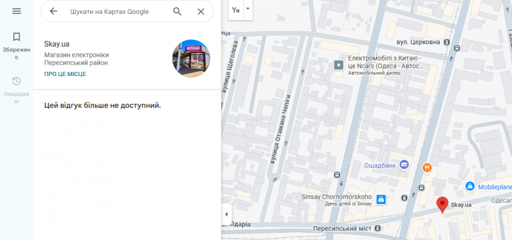Select вул. Церковна transit stop icon

click(x=447, y=42)
